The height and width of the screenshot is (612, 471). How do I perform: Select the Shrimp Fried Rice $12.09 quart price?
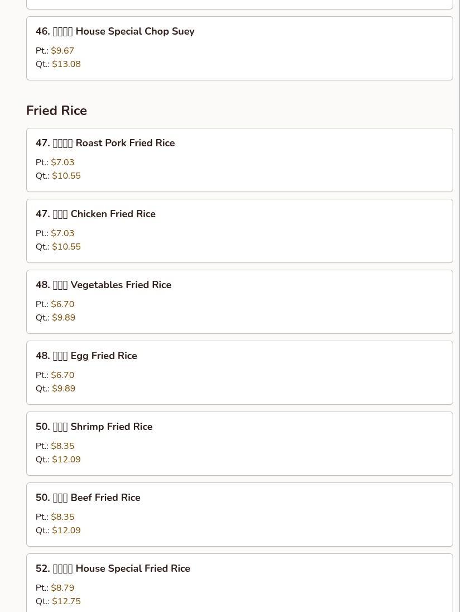pyautogui.click(x=66, y=460)
